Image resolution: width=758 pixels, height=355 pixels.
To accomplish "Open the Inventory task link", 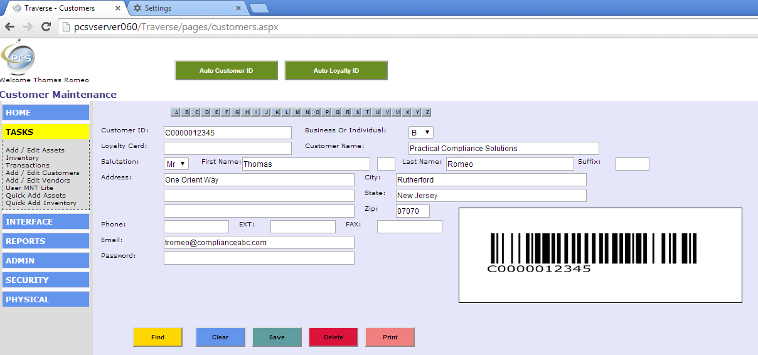I will (22, 158).
